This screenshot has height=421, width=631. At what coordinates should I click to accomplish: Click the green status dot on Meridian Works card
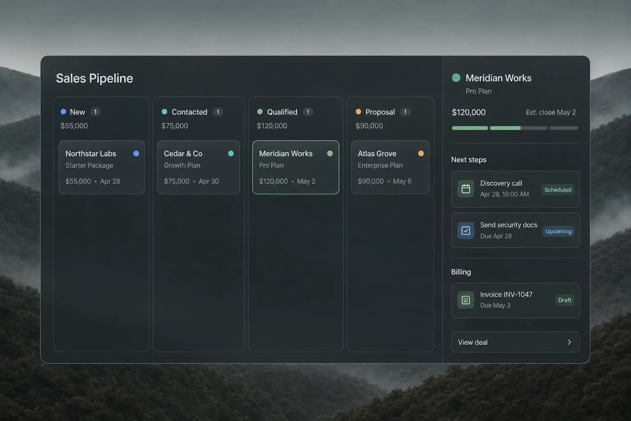(330, 153)
